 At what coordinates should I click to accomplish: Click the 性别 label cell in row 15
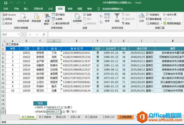pyautogui.click(x=40, y=103)
